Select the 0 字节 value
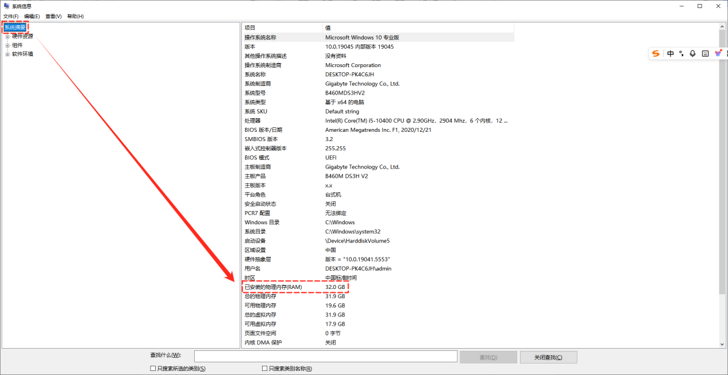This screenshot has height=375, width=728. point(333,333)
